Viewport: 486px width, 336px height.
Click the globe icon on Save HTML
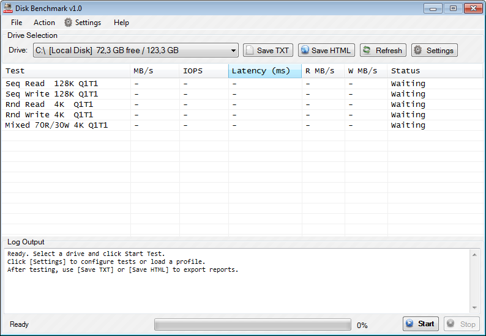[305, 50]
